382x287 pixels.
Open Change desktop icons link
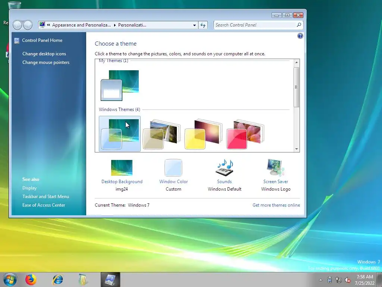click(44, 54)
